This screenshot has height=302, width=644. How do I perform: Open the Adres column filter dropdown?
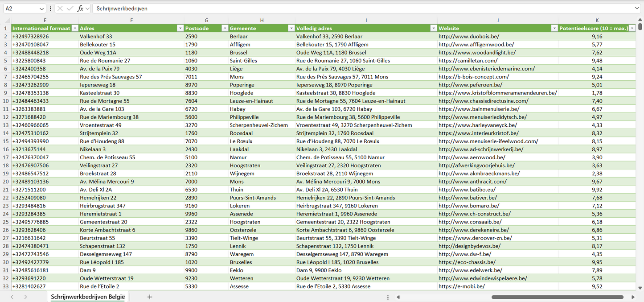[180, 28]
